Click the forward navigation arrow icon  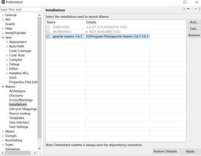[x=192, y=9]
